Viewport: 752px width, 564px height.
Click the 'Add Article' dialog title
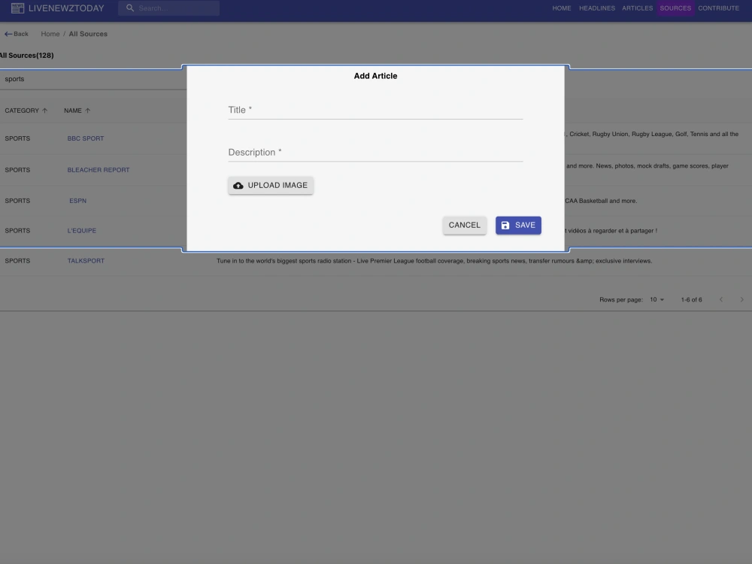coord(375,76)
